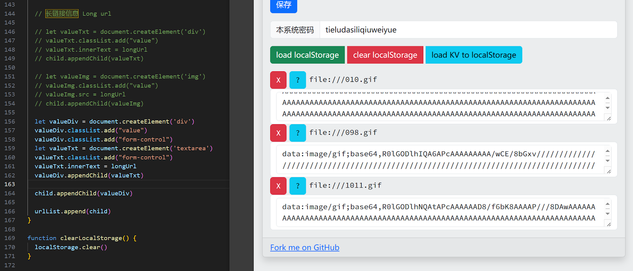
Task: Grab the resize handle of 010.gif textarea
Action: [x=608, y=118]
